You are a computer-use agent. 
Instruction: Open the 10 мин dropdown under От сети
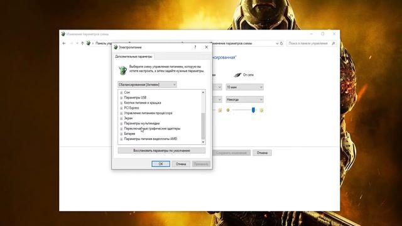(x=244, y=87)
